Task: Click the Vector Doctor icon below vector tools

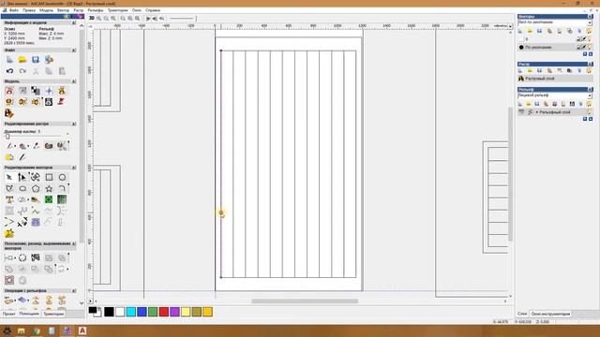Action: 9,233
